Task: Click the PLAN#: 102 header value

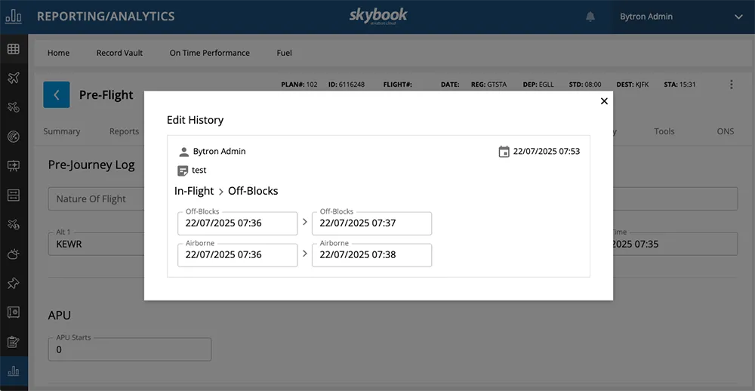Action: click(x=299, y=85)
